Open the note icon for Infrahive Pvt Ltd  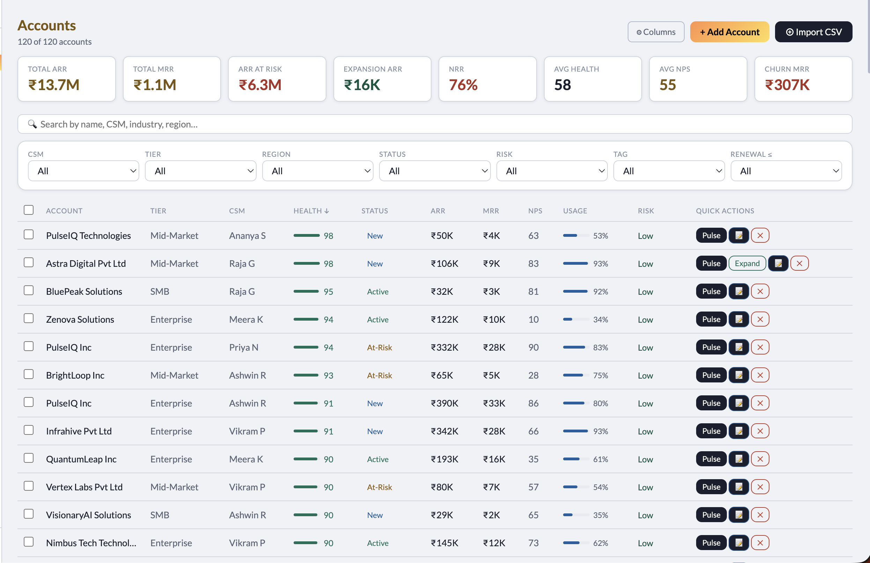pos(738,431)
